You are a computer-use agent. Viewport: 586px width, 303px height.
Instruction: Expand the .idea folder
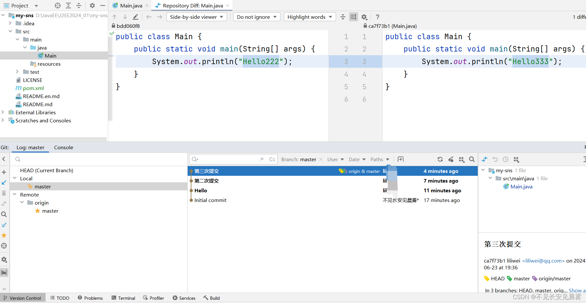point(10,23)
